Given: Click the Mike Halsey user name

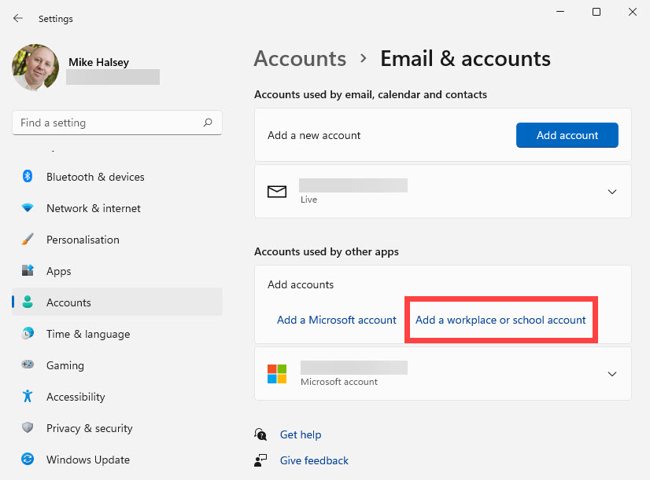Looking at the screenshot, I should pos(98,62).
